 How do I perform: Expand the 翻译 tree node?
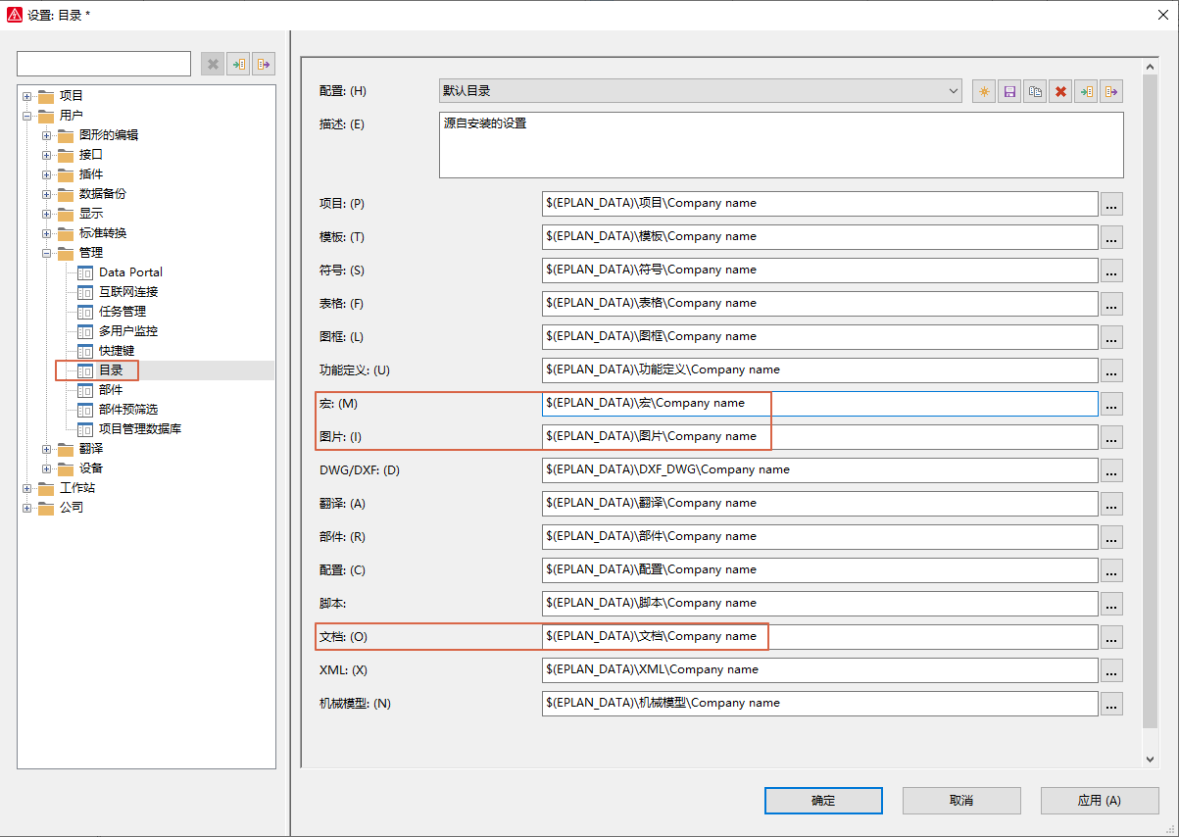tap(47, 448)
